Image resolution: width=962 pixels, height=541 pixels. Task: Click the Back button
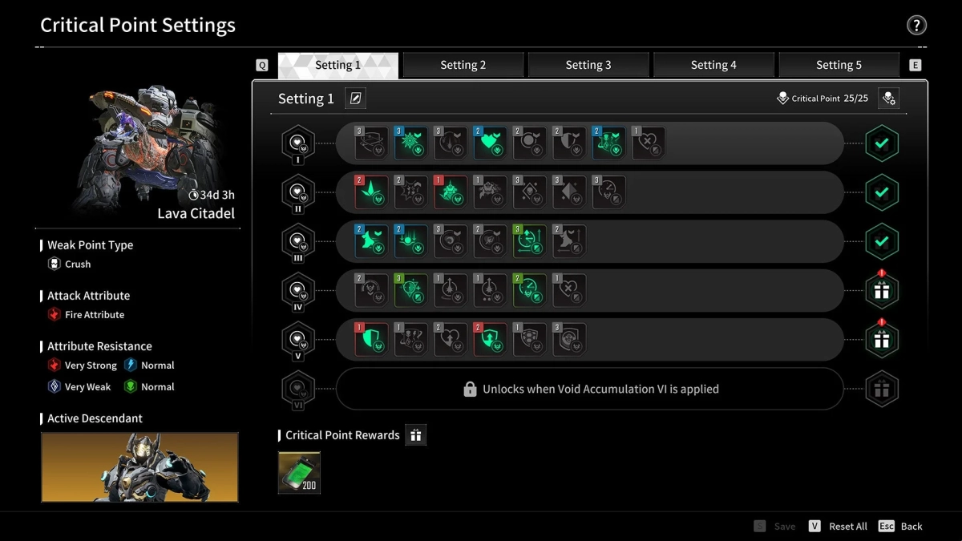[x=901, y=527]
